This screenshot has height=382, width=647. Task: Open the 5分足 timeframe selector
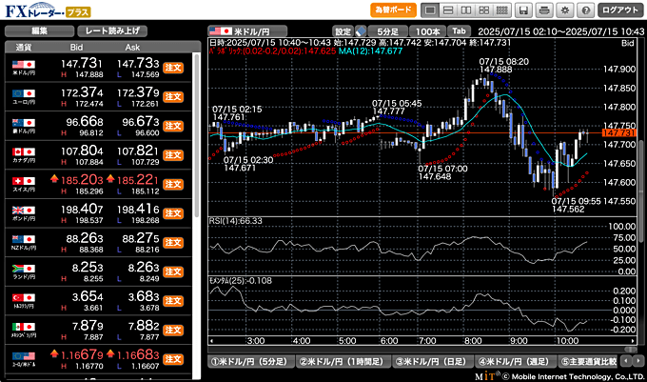coord(387,31)
